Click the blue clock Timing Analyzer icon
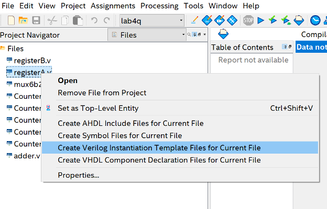 point(315,20)
